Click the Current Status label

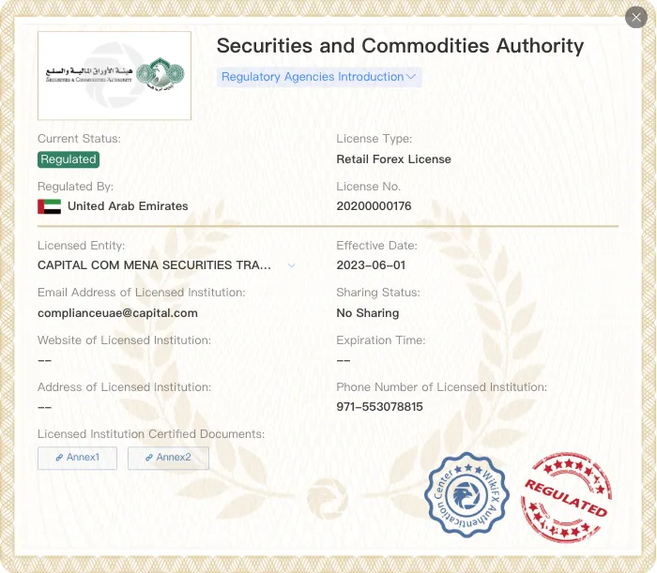[x=79, y=139]
